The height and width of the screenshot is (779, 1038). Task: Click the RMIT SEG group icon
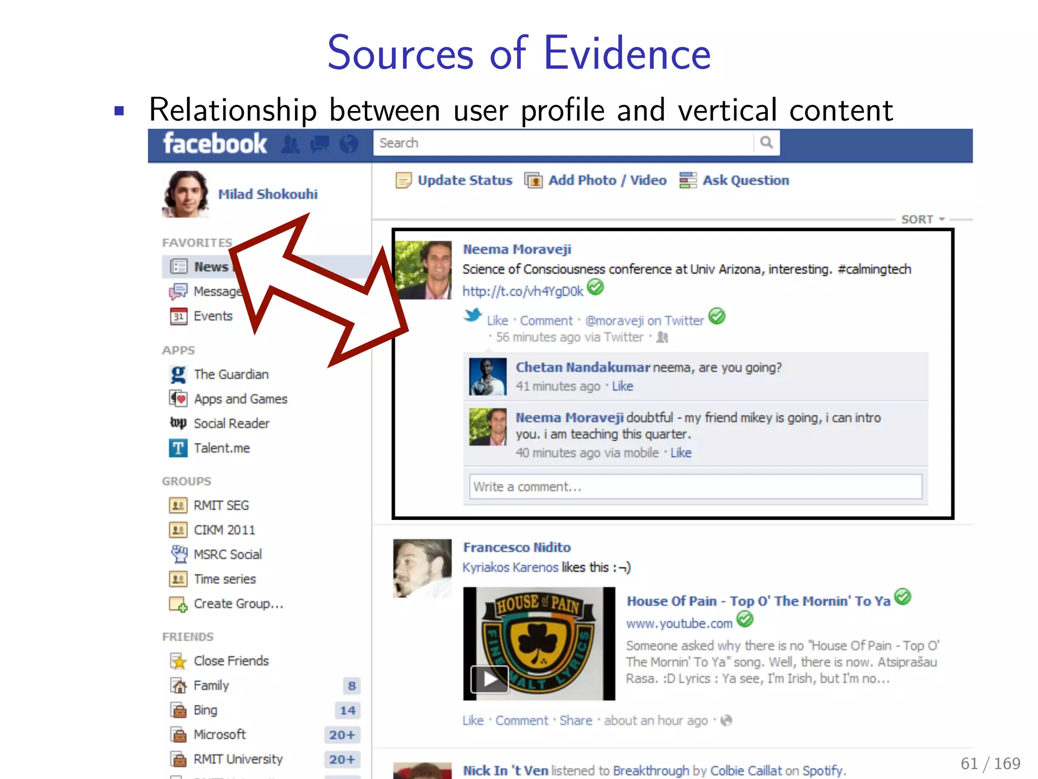tap(178, 506)
